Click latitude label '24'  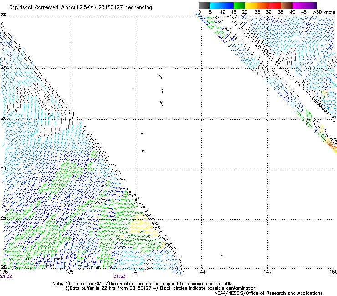4,169
